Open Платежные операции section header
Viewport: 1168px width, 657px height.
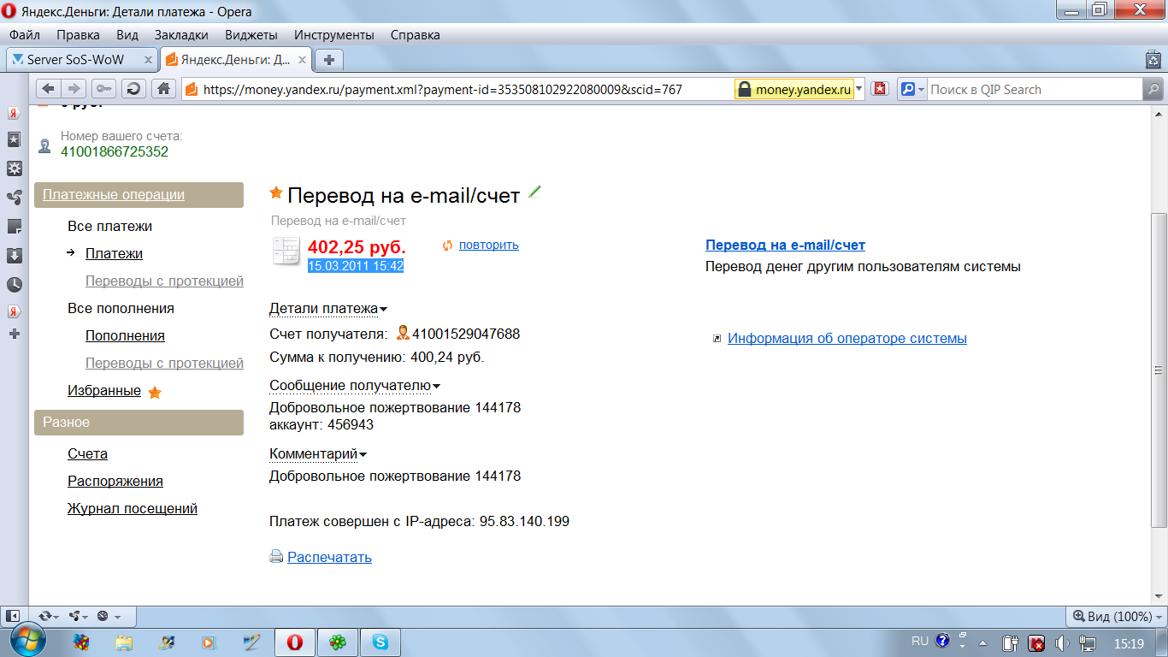coord(139,194)
